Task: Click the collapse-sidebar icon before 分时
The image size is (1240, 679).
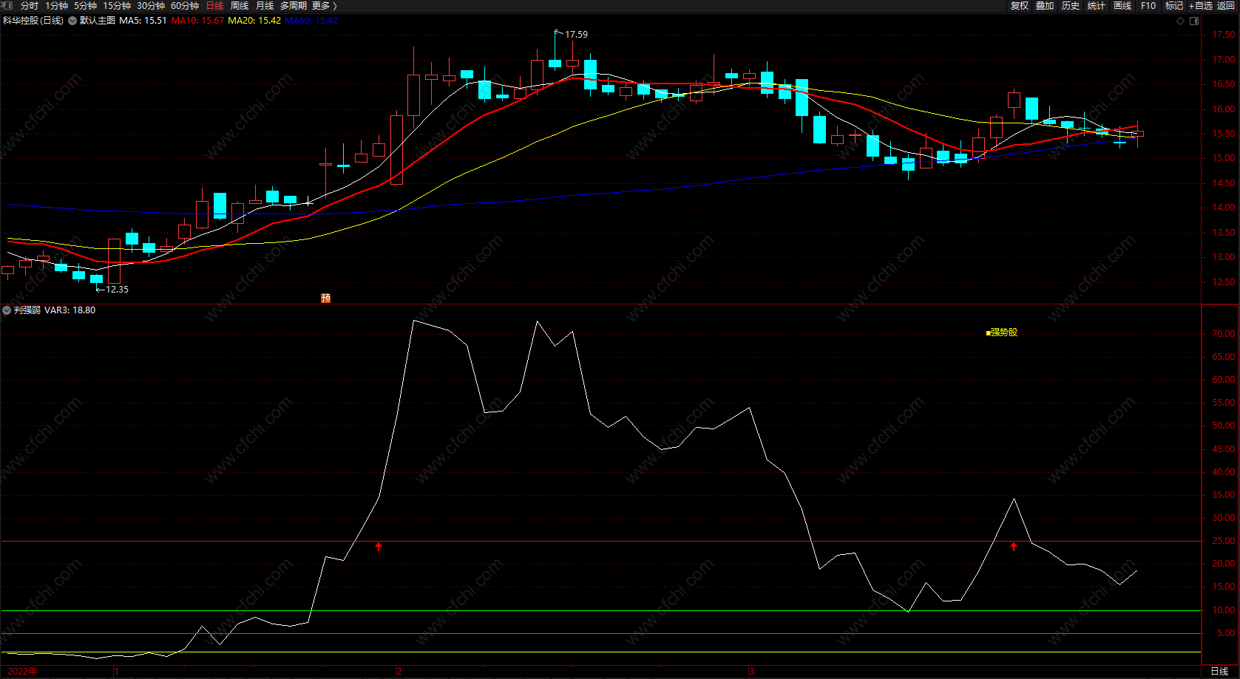Action: tap(7, 5)
